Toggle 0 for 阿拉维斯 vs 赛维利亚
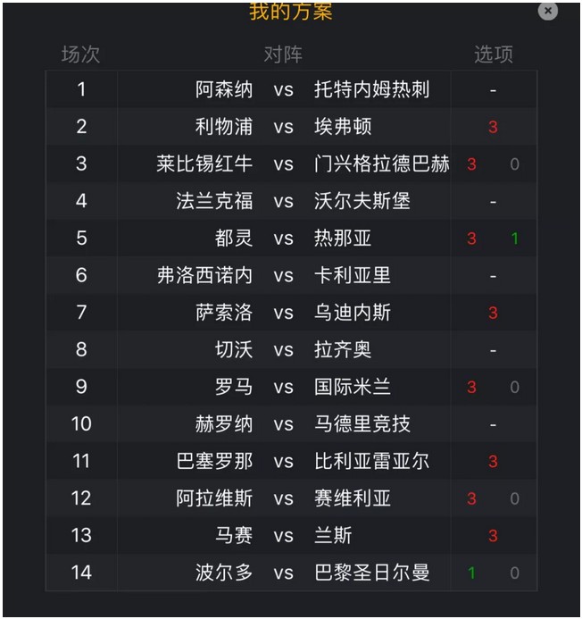The width and height of the screenshot is (582, 619). (x=514, y=498)
